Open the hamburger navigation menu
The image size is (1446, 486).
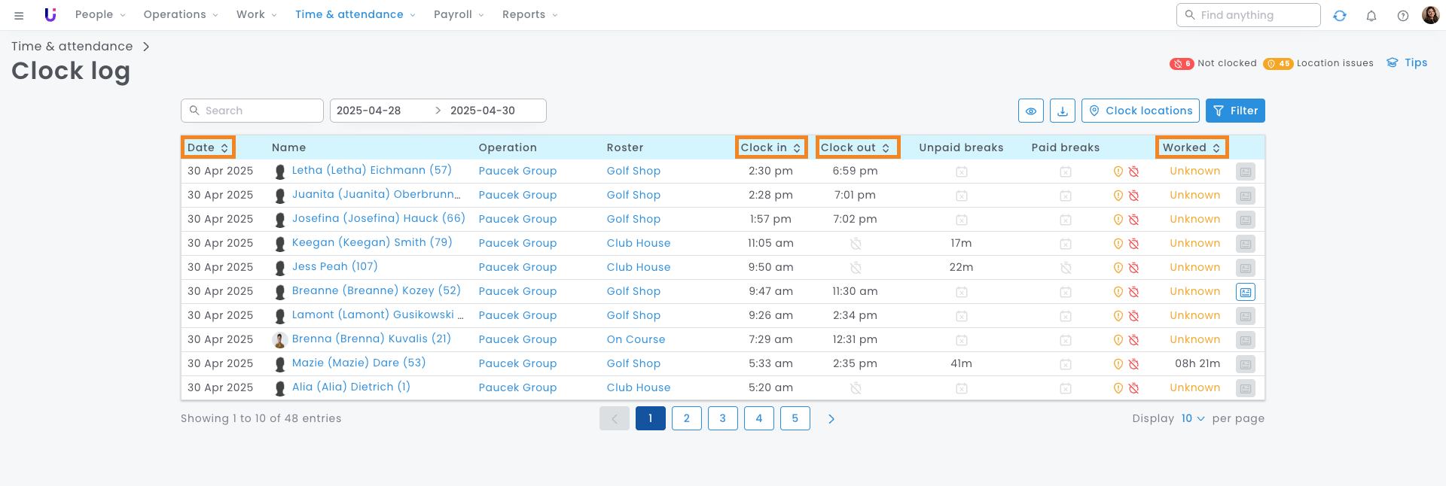[19, 15]
